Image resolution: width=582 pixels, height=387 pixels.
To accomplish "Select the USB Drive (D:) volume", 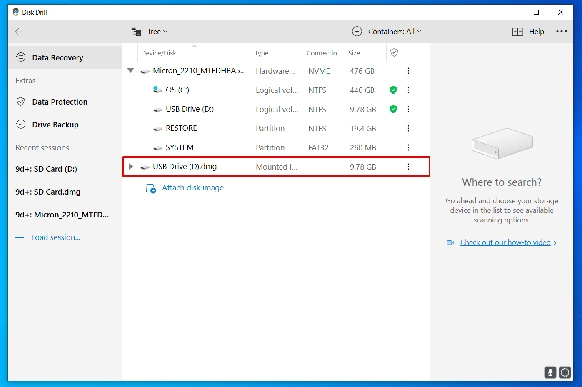I will point(276,109).
